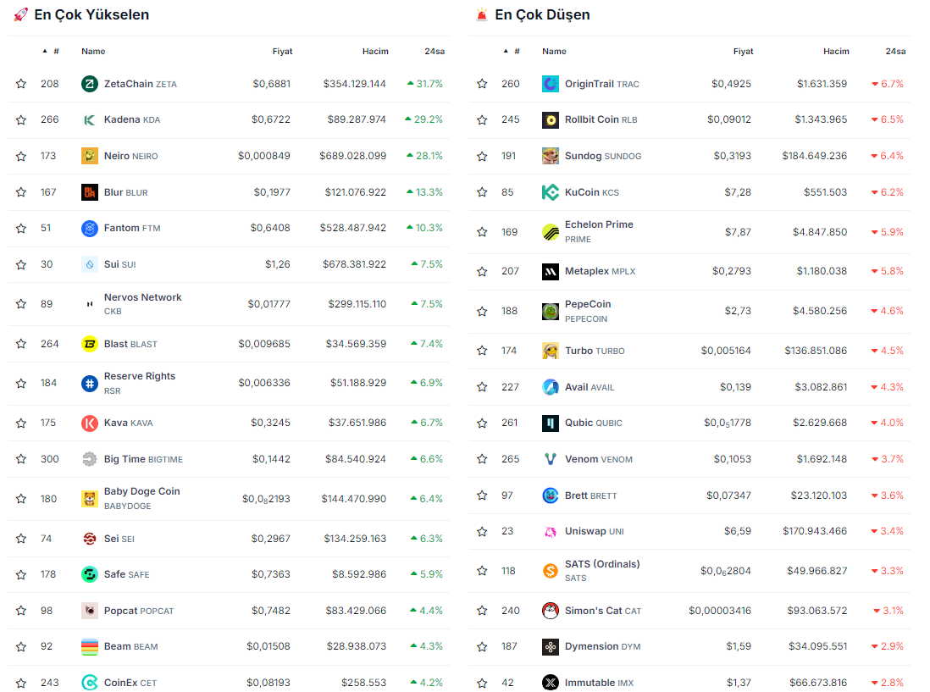Viewport: 930px width, 692px height.
Task: Click the Baby Doge Coin logo
Action: (89, 499)
